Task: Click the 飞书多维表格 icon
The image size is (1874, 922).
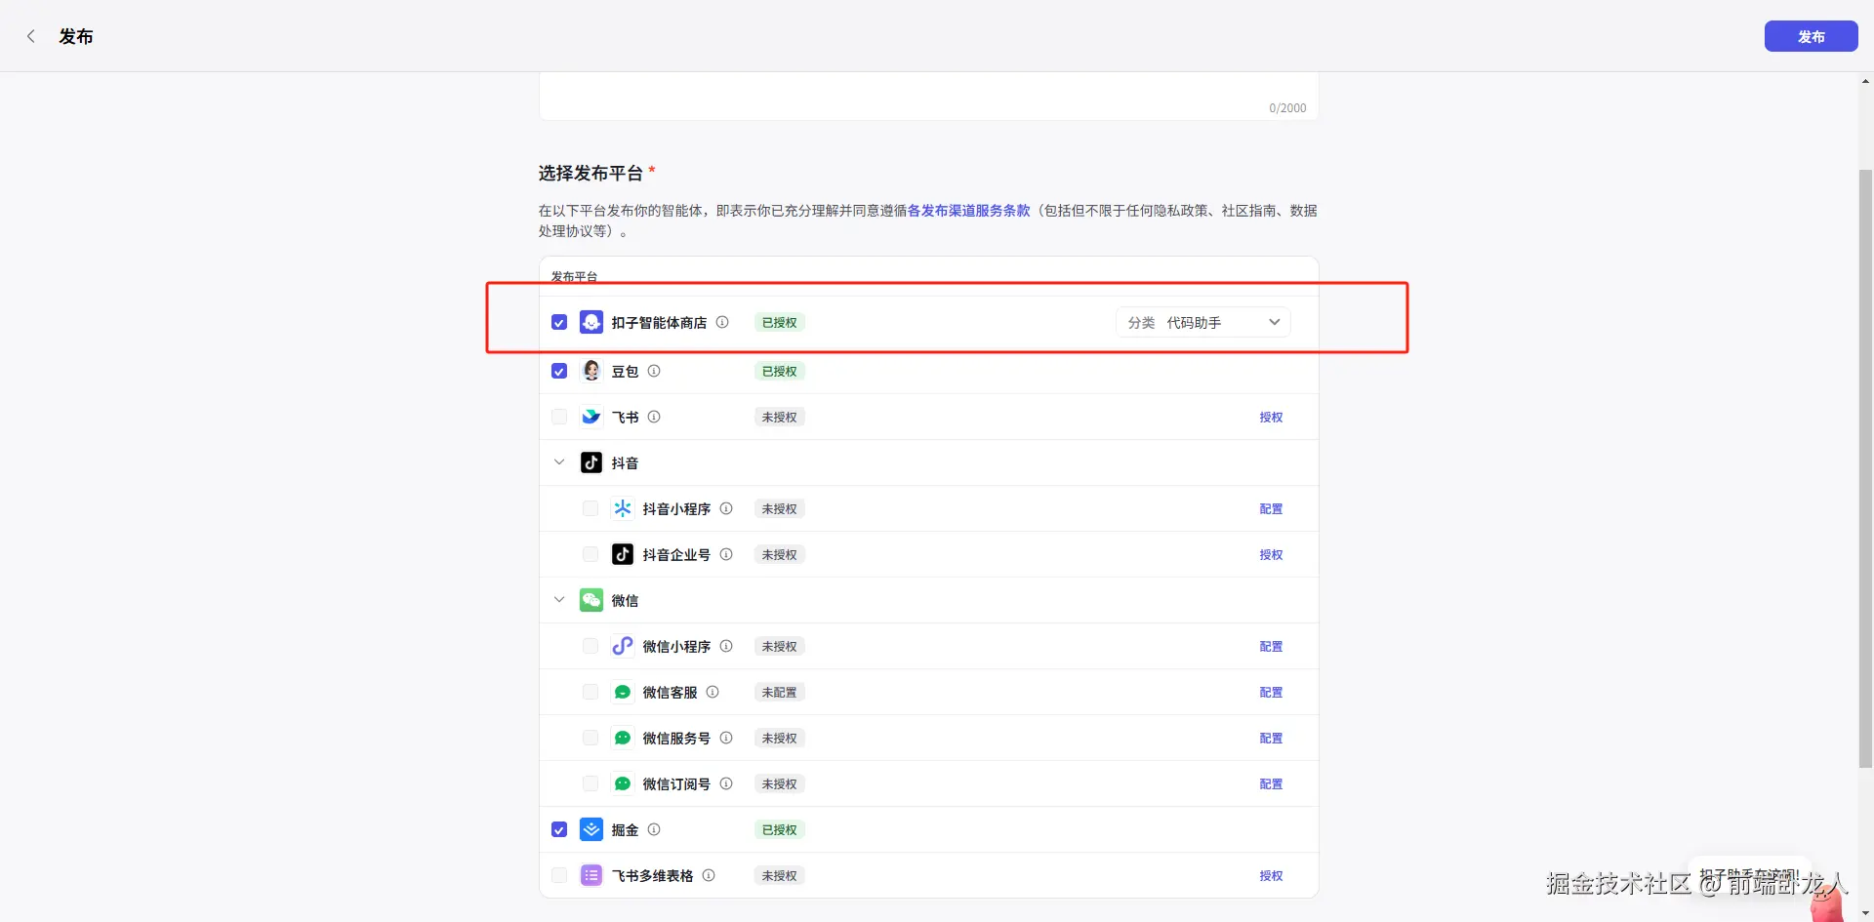Action: click(591, 875)
